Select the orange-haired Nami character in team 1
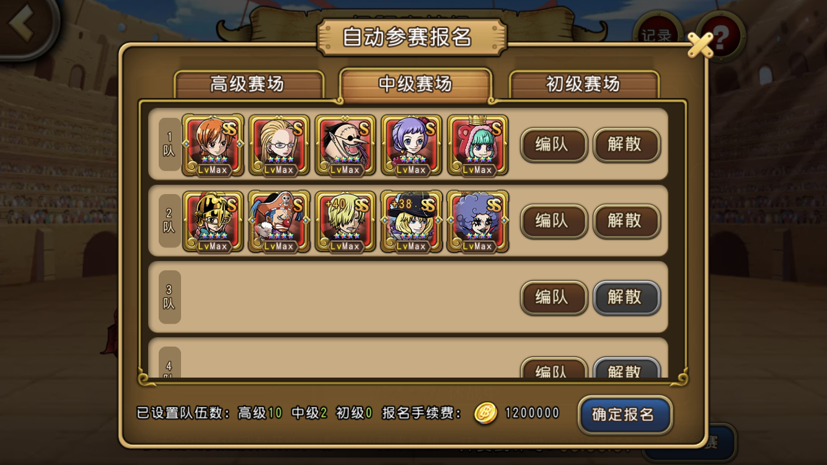Screen dimensions: 827x465 pos(213,144)
